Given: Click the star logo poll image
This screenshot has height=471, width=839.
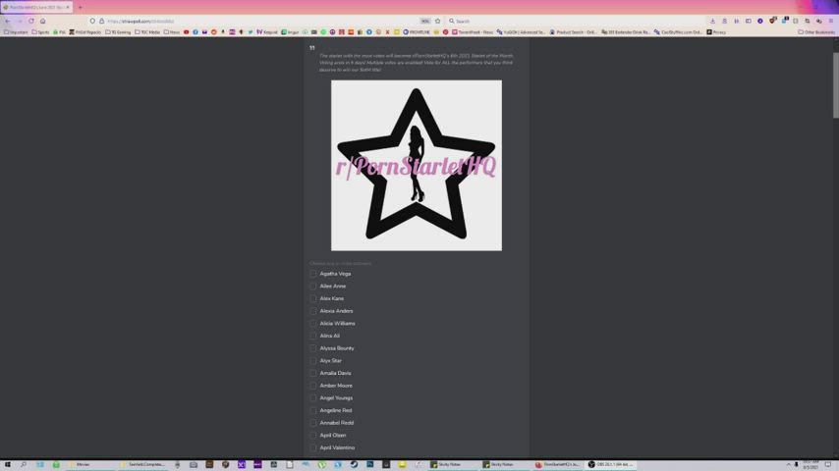Looking at the screenshot, I should point(417,165).
